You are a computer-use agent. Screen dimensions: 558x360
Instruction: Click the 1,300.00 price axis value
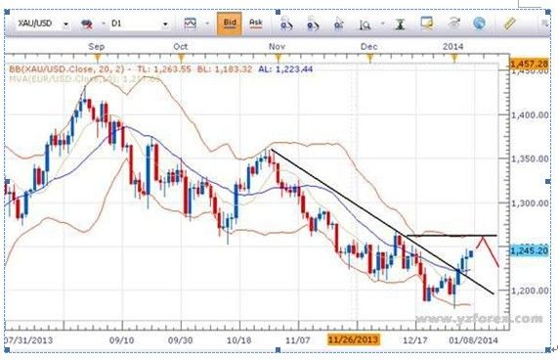[x=530, y=203]
